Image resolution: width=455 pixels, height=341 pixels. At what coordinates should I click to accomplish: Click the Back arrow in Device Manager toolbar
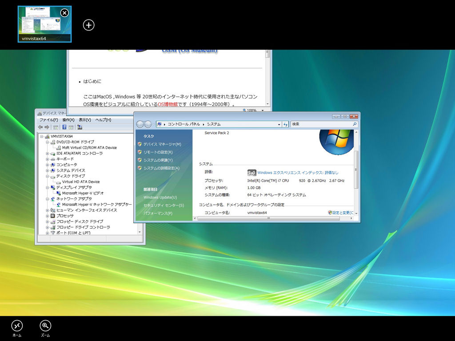pyautogui.click(x=40, y=127)
